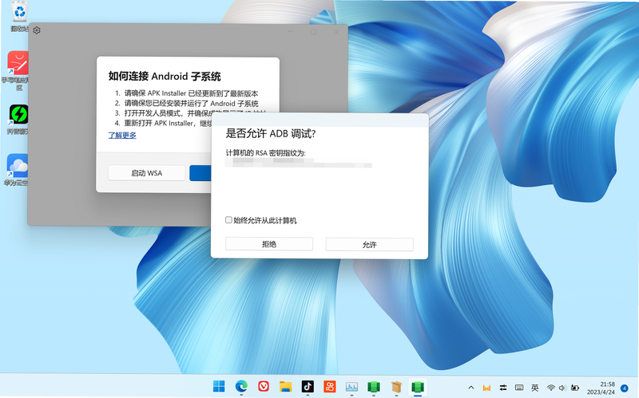Maximize the APK Installer window
The width and height of the screenshot is (639, 398).
(313, 32)
